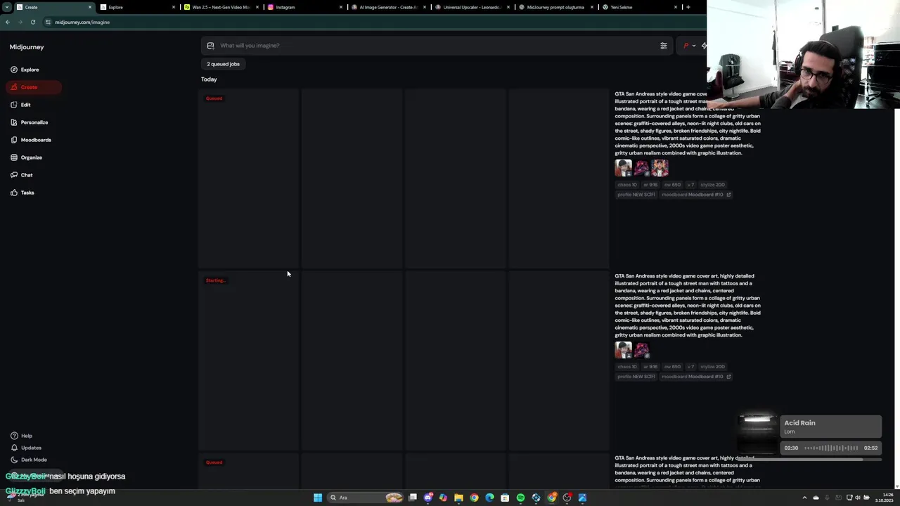Click first job's 'stylize 200' parameter tag

[x=712, y=185]
